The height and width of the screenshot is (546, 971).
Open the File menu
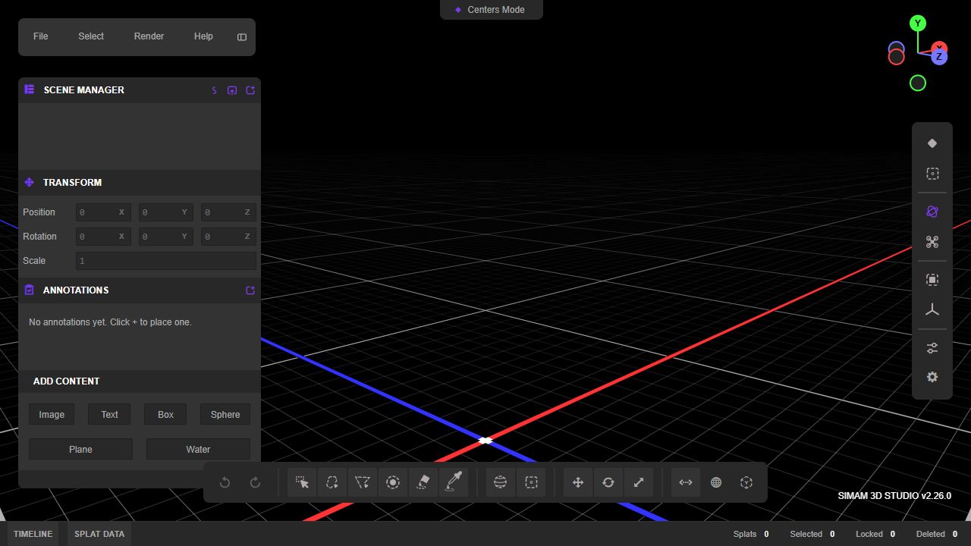click(41, 36)
